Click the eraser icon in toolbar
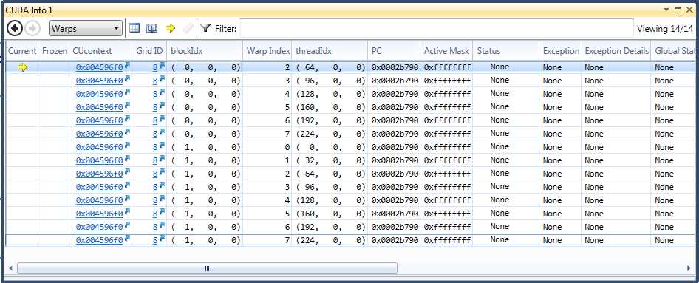This screenshot has width=699, height=283. [x=188, y=29]
